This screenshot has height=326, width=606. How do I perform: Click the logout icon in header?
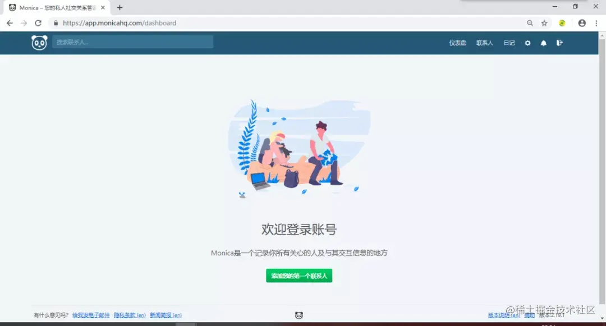click(x=559, y=43)
